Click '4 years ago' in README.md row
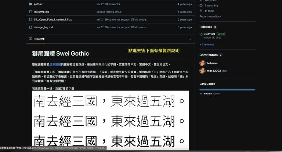This screenshot has height=152, width=282. 185,12
